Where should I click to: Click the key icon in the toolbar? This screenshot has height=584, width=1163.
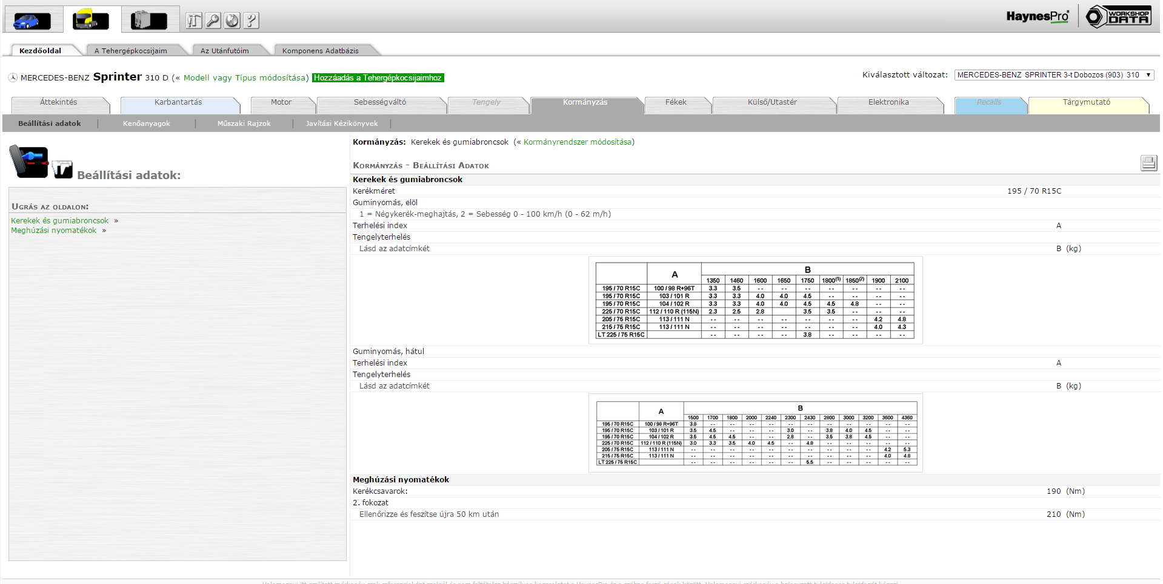[213, 21]
